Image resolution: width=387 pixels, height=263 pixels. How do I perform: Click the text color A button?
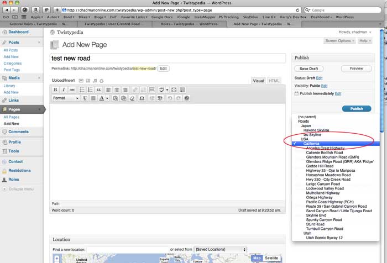[101, 98]
